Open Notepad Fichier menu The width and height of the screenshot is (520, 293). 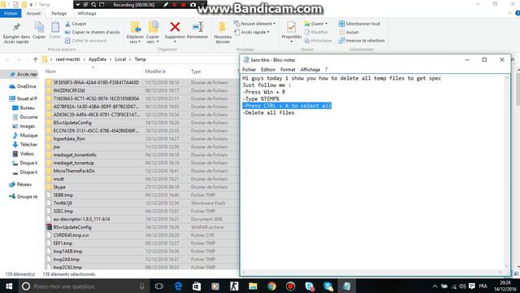click(249, 69)
